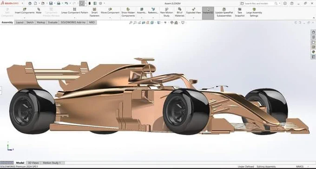
Task: Click the Home icon in the top toolbar
Action: pos(30,3)
